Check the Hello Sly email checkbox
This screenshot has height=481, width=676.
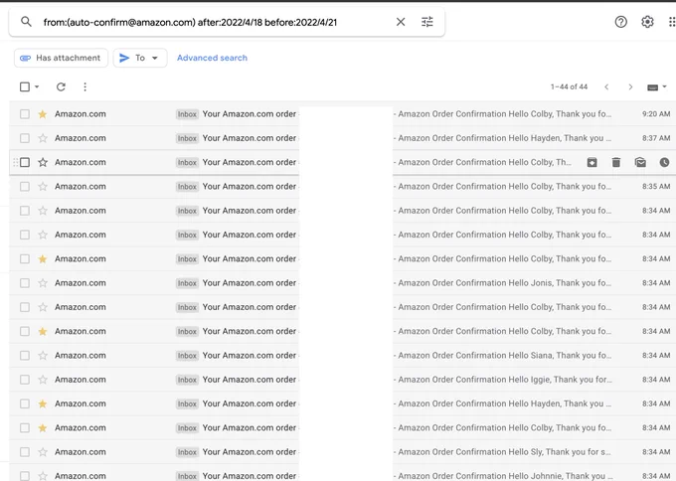point(25,452)
